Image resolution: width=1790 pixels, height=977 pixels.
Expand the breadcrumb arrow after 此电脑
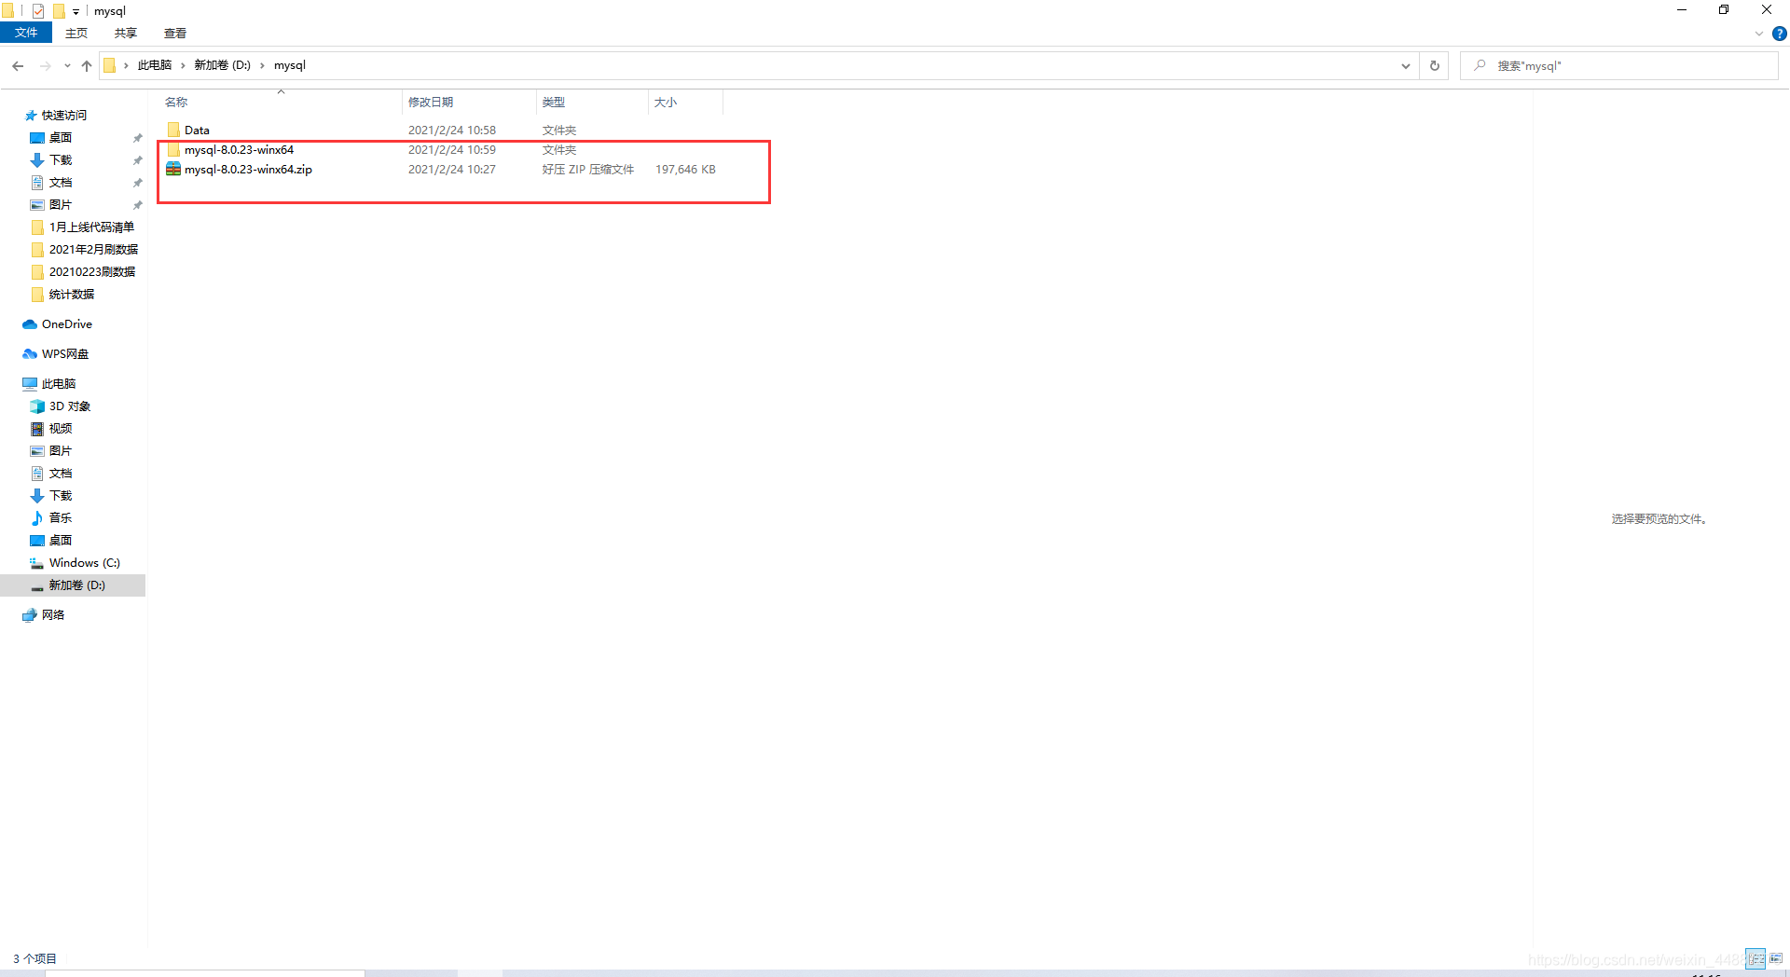click(181, 65)
